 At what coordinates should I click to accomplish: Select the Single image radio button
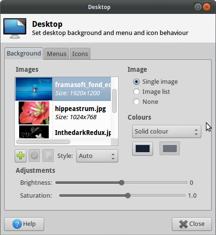136,82
